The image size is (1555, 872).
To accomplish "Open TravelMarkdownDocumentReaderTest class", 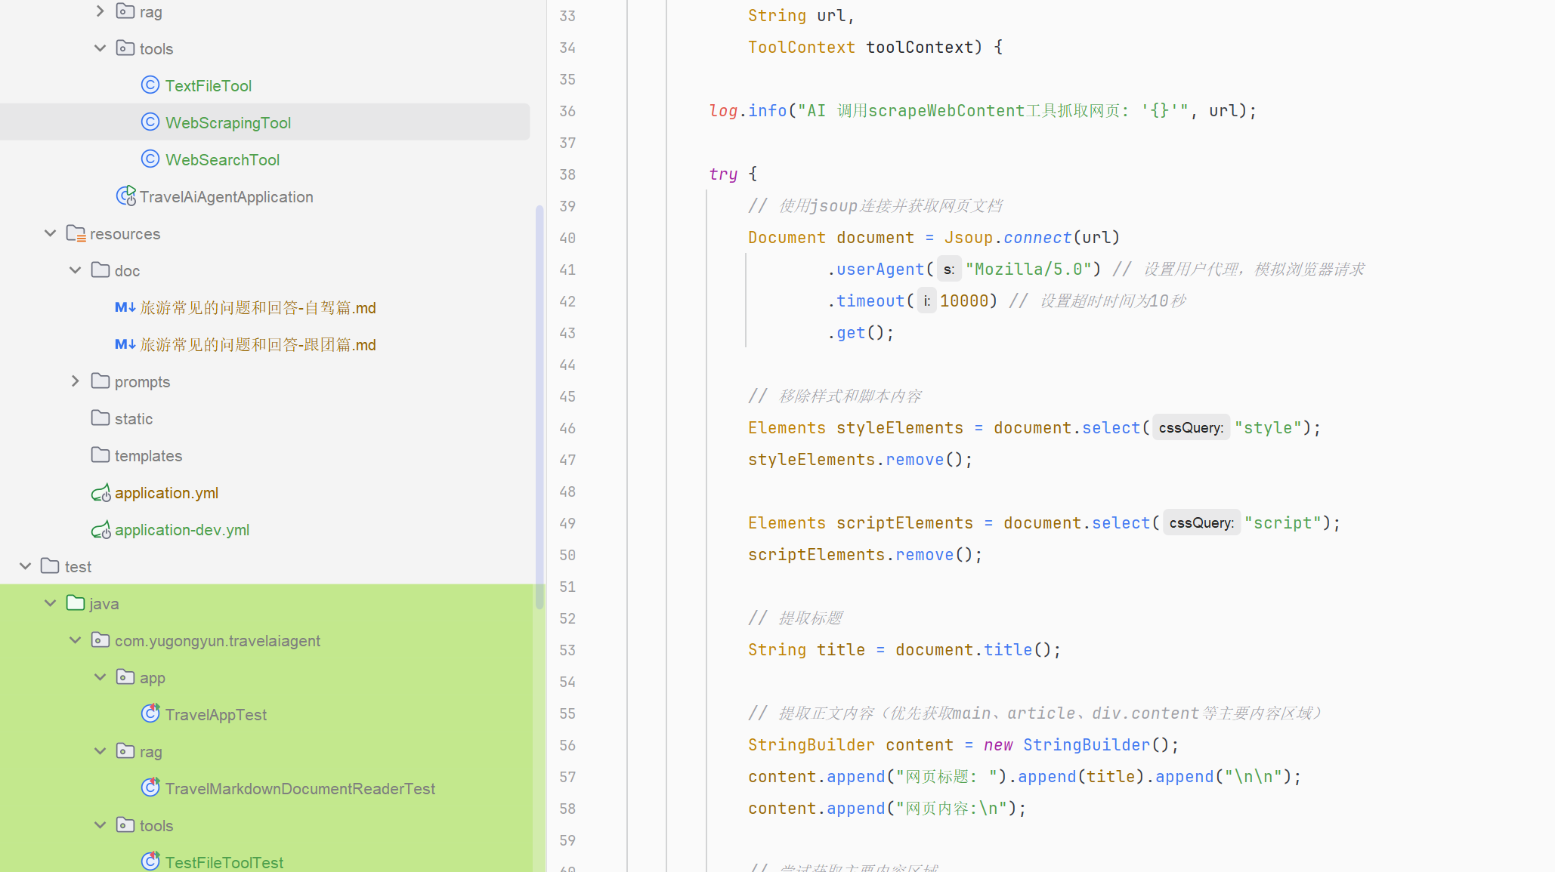I will pos(299,788).
